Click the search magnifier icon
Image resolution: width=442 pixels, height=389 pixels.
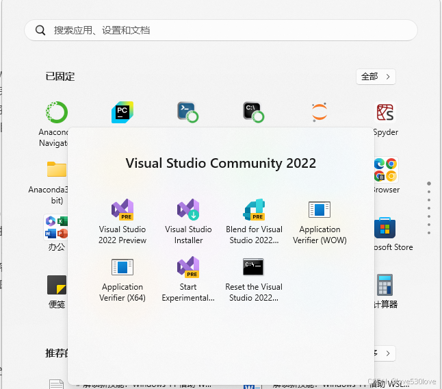pos(40,30)
